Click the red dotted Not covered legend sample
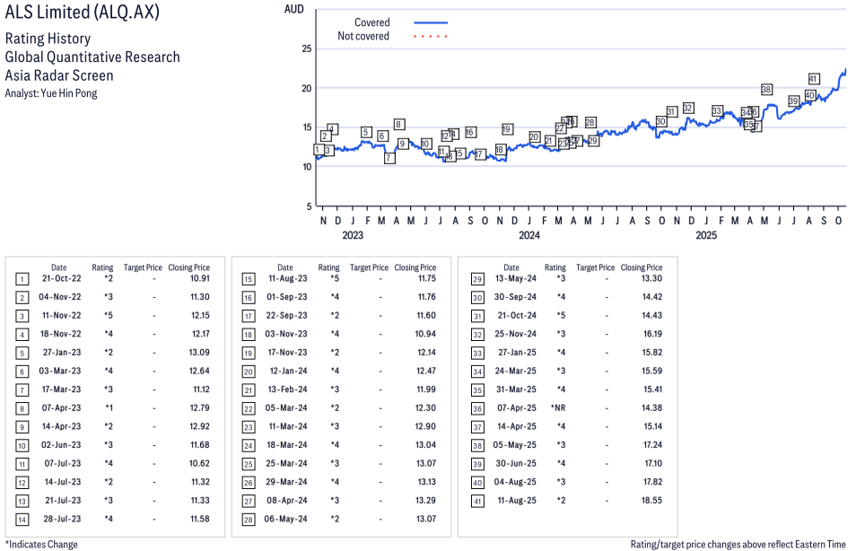Image resolution: width=856 pixels, height=551 pixels. [x=431, y=37]
